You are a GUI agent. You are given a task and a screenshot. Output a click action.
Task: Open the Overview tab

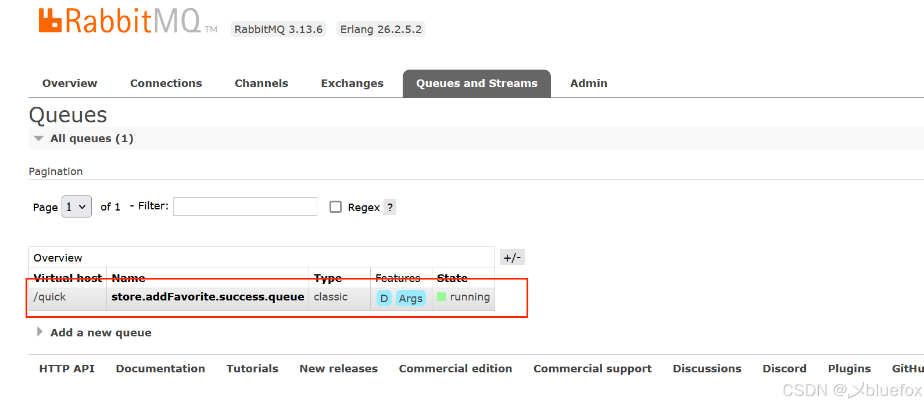(70, 83)
